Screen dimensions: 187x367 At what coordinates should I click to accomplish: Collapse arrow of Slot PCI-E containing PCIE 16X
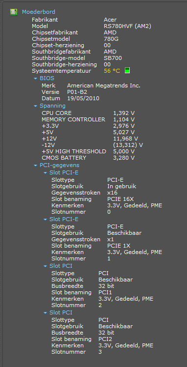(45, 173)
